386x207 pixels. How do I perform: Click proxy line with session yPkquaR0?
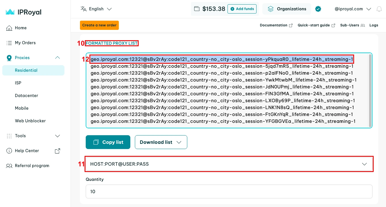coord(222,59)
